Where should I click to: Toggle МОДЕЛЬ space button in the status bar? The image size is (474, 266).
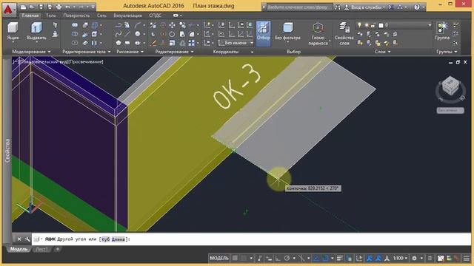click(x=219, y=258)
